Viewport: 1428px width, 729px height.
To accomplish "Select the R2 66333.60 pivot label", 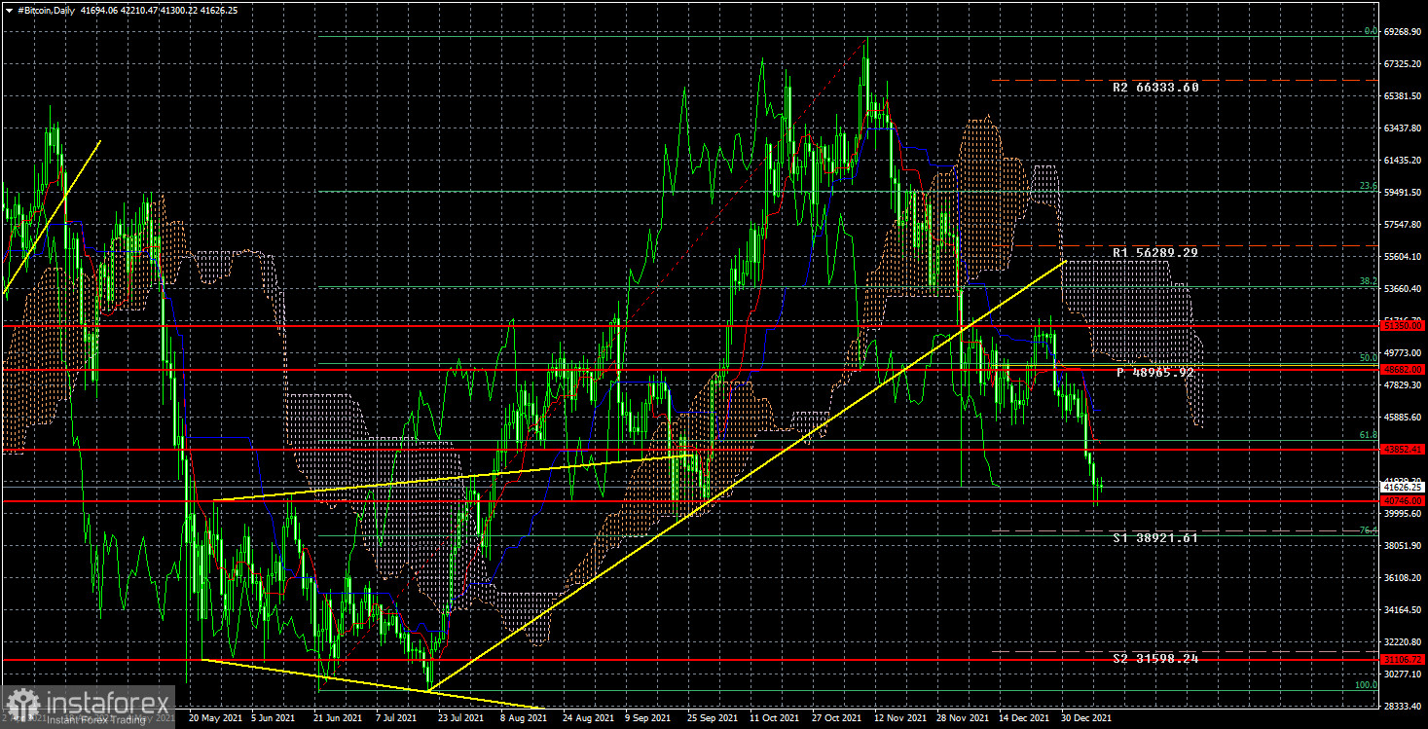I will [1154, 88].
